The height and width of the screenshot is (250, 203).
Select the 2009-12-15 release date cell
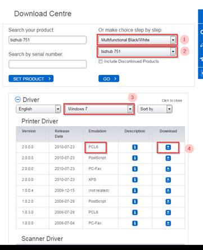(65, 190)
